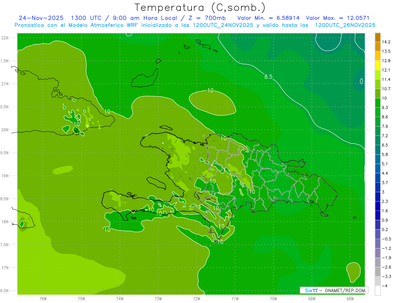Click the green swatch between 8.6 and 9.3
The width and height of the screenshot is (393, 303).
[378, 112]
